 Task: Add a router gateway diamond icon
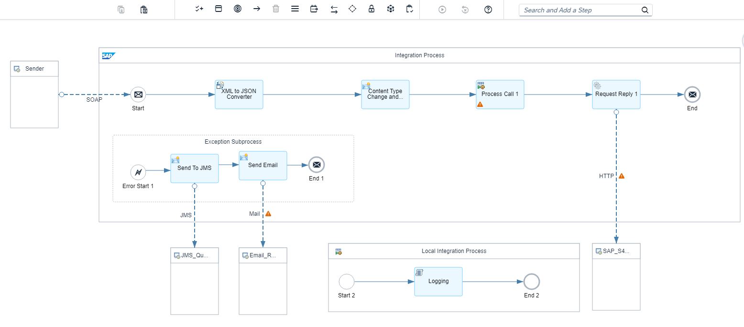coord(352,9)
